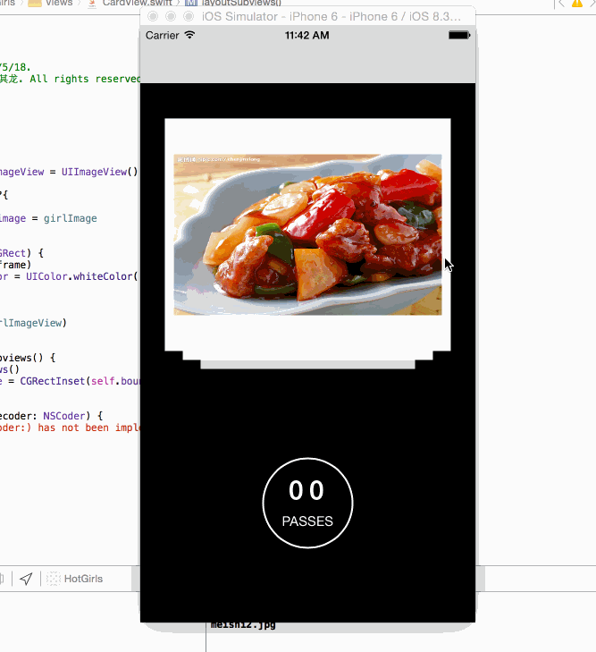Viewport: 596px width, 652px height.
Task: Click NSCoder in the code editor
Action: [x=64, y=416]
